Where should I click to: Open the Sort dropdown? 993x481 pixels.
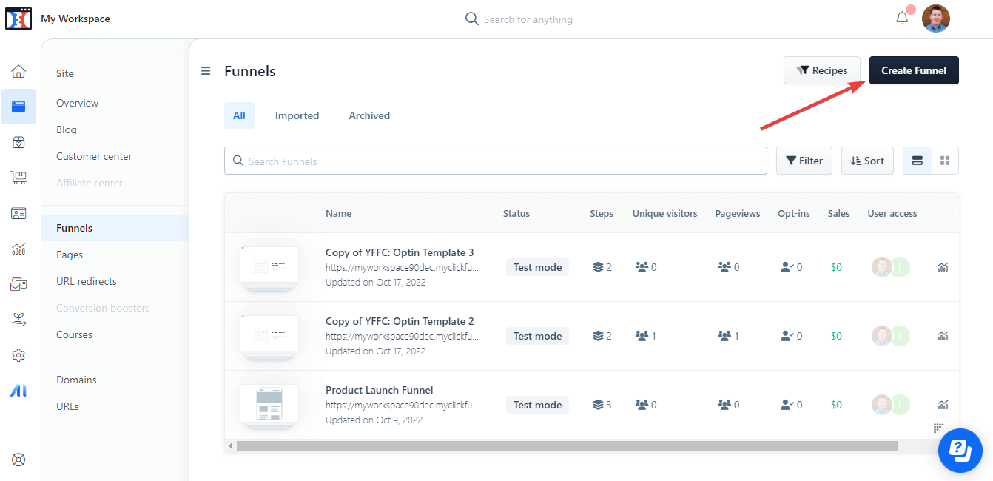tap(867, 161)
